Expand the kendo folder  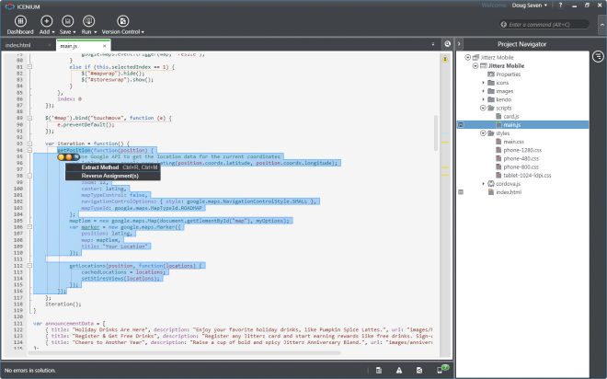pyautogui.click(x=484, y=99)
